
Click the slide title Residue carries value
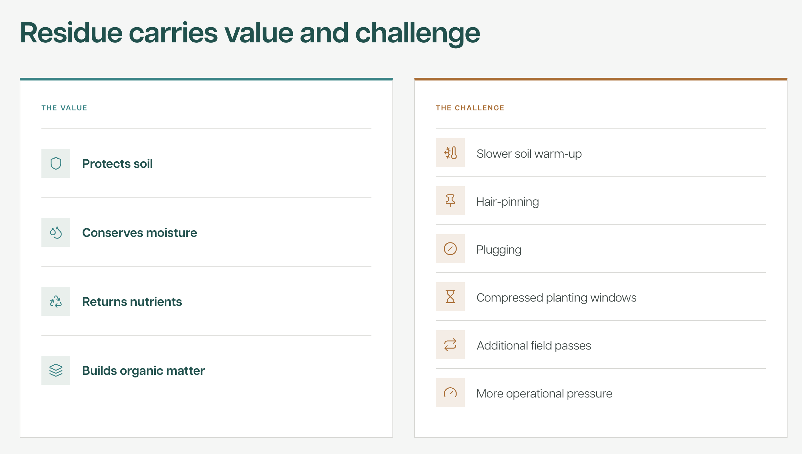250,34
